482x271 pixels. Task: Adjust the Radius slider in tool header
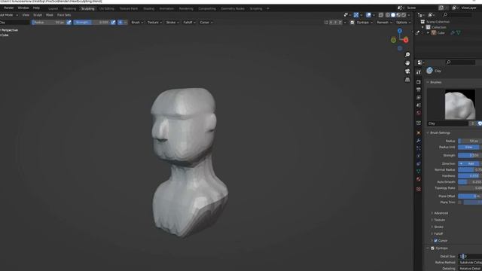[x=48, y=23]
